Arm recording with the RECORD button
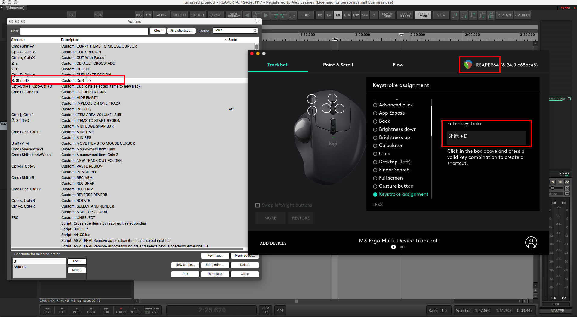The width and height of the screenshot is (577, 317). click(x=121, y=310)
